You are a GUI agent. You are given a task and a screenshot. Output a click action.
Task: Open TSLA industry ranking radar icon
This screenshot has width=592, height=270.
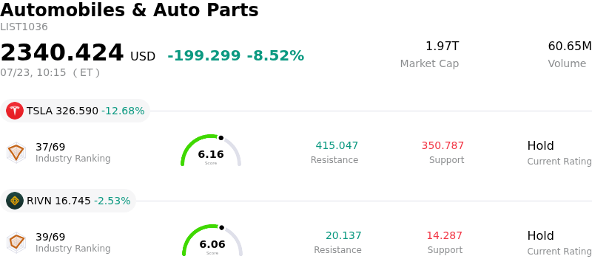(x=16, y=153)
